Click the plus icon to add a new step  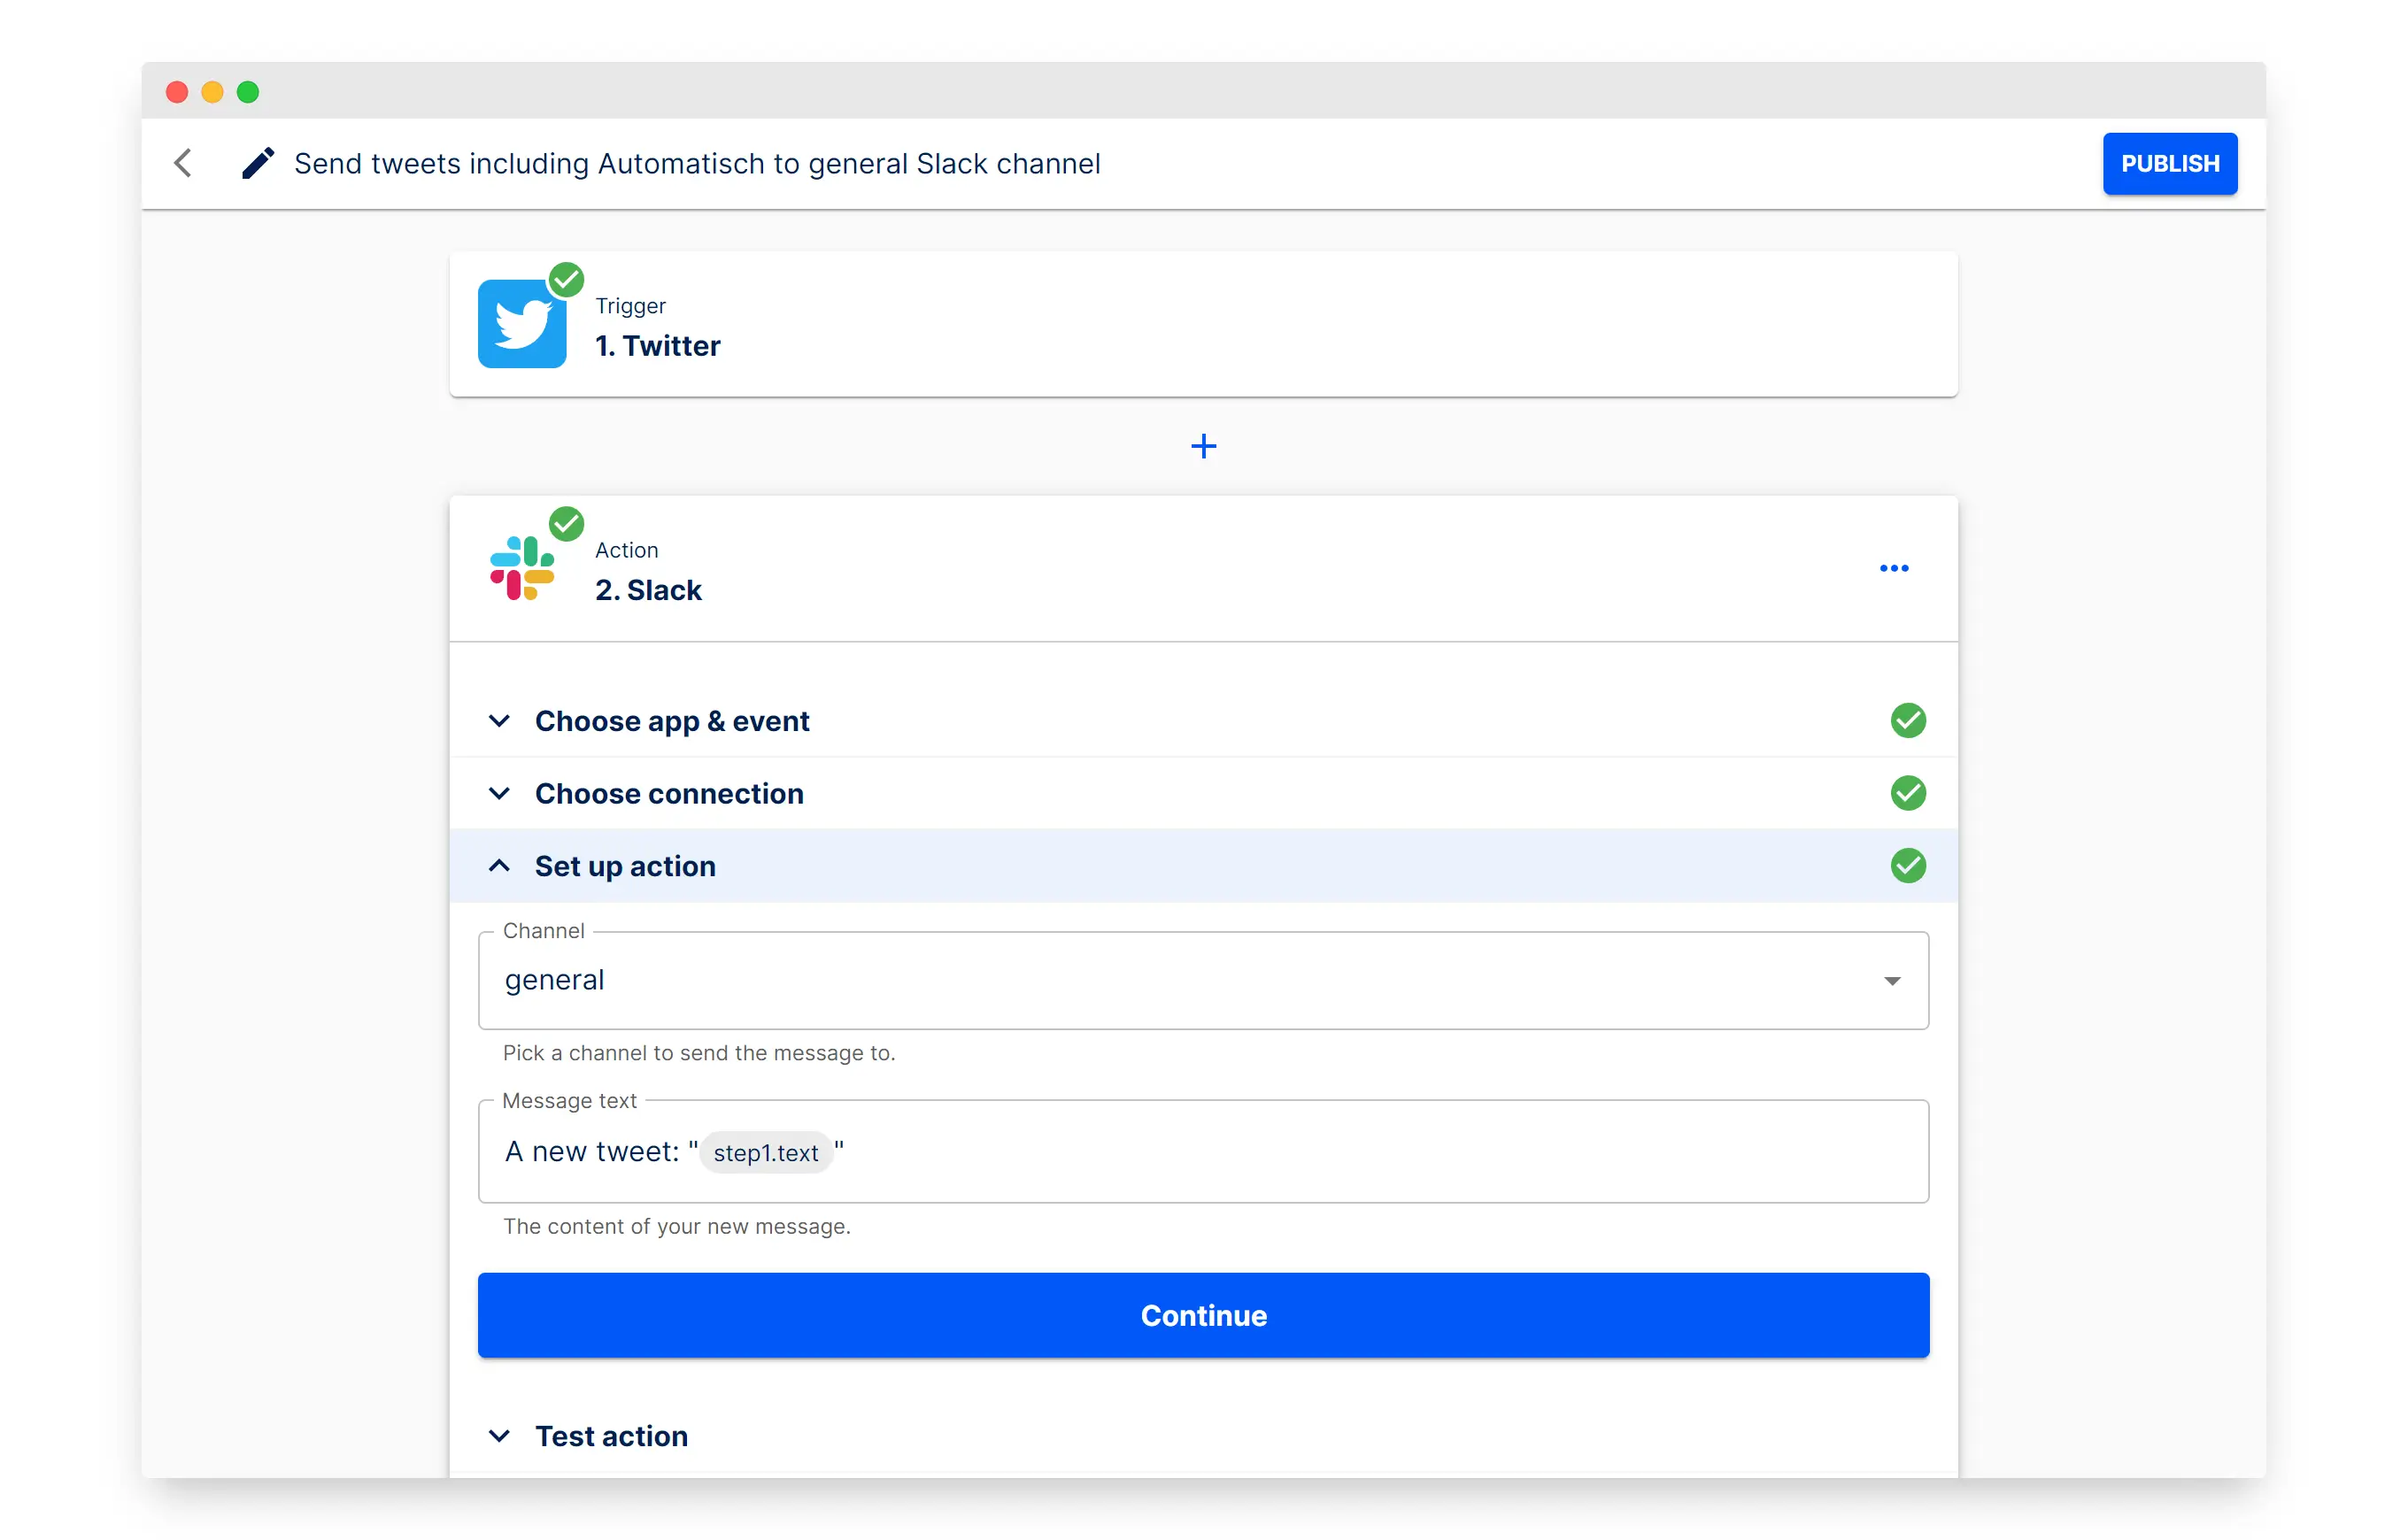[1203, 446]
